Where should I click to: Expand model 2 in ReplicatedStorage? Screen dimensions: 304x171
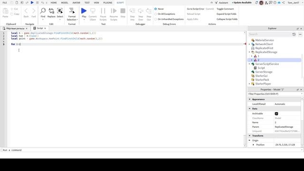coord(252,60)
